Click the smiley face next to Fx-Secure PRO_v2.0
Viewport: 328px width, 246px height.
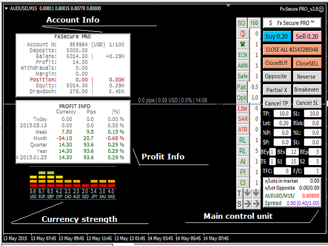321,9
